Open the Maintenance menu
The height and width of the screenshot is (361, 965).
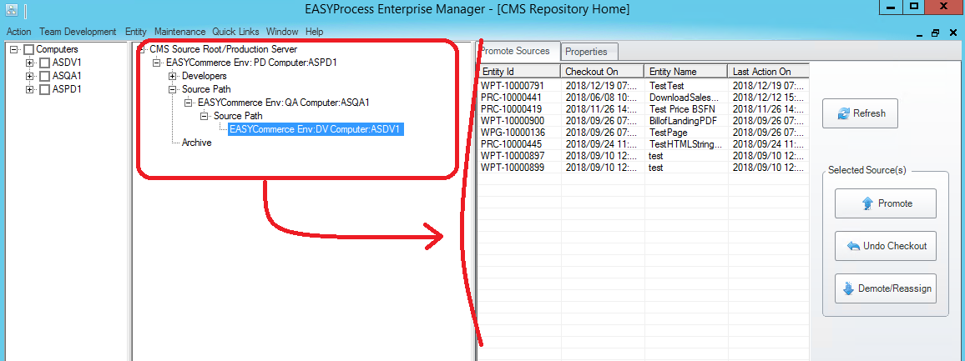tap(179, 32)
